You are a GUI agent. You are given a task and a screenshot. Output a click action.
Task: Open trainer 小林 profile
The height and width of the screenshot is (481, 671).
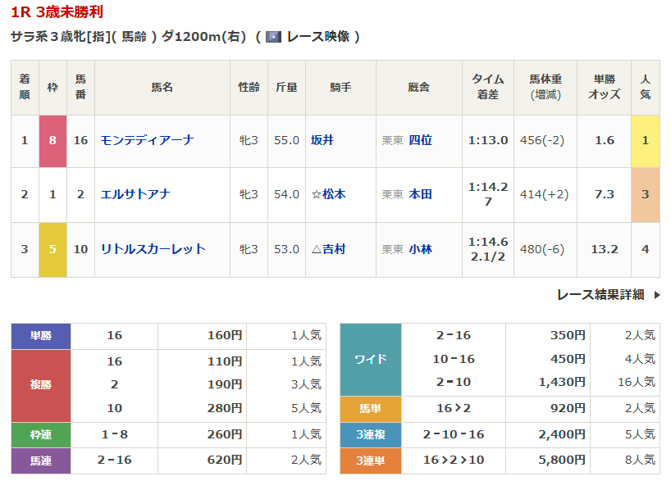click(420, 249)
